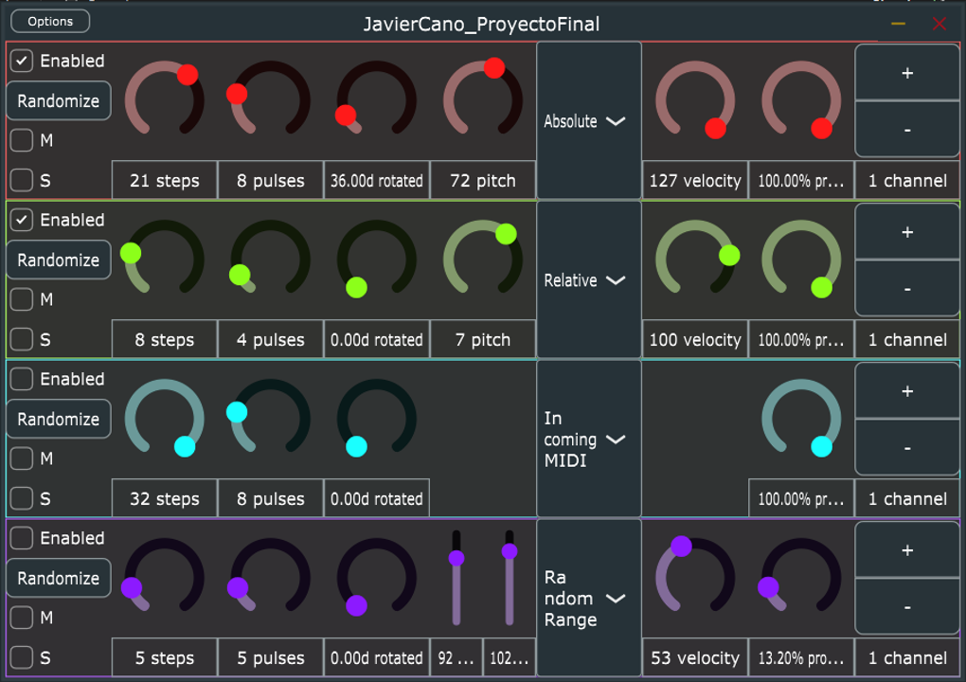Click the velocity knob in the Random Range row
Screen dimensions: 966x682
694,578
